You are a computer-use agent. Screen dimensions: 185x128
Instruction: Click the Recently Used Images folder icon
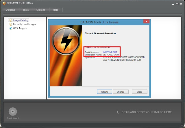[x=11, y=24]
